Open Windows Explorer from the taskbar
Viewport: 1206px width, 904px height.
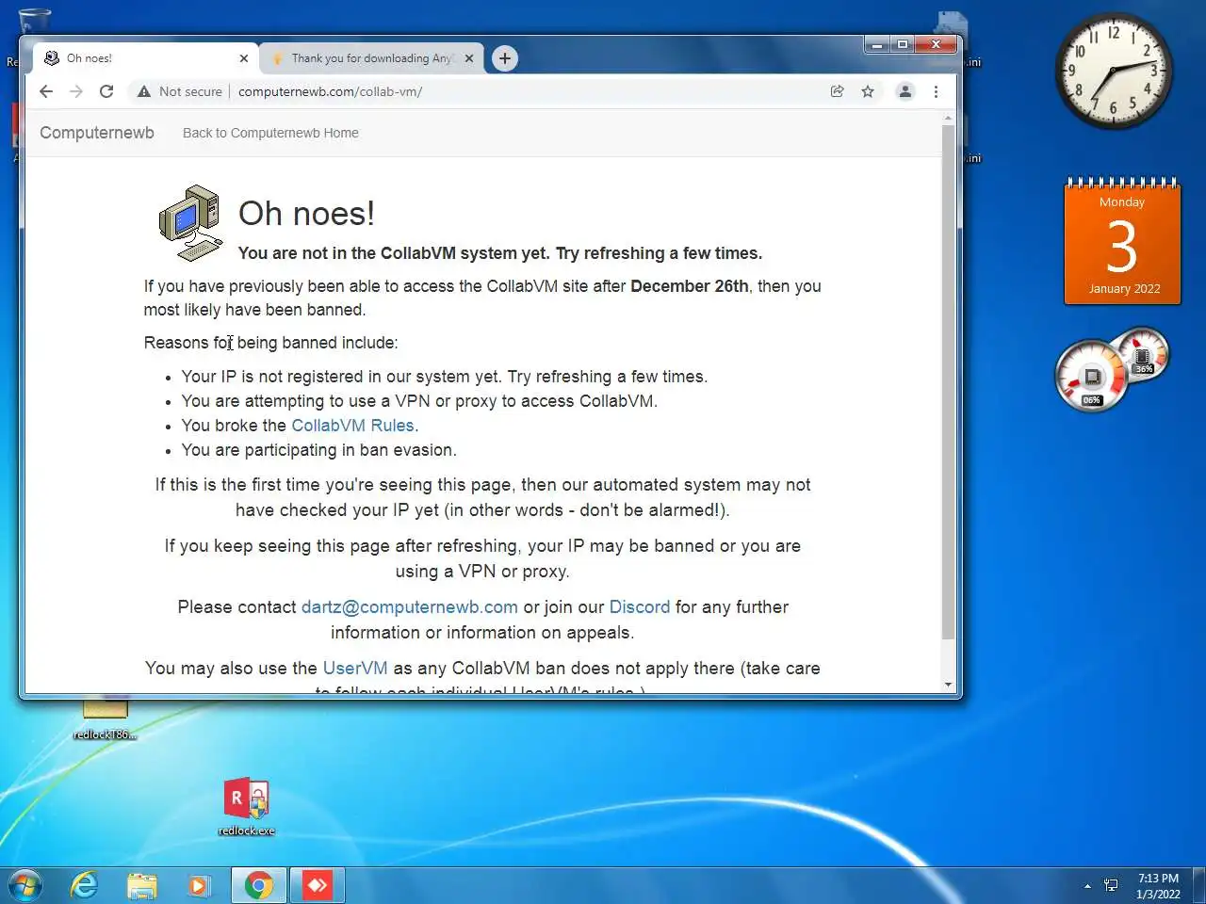coord(141,885)
